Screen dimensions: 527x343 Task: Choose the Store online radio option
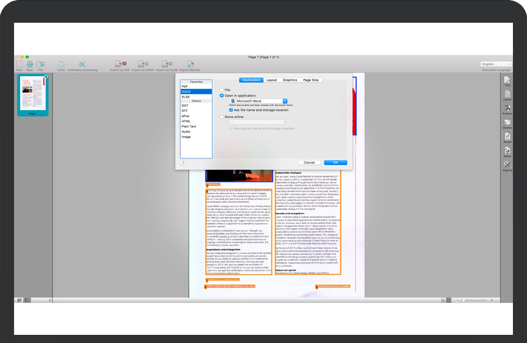[x=222, y=116]
